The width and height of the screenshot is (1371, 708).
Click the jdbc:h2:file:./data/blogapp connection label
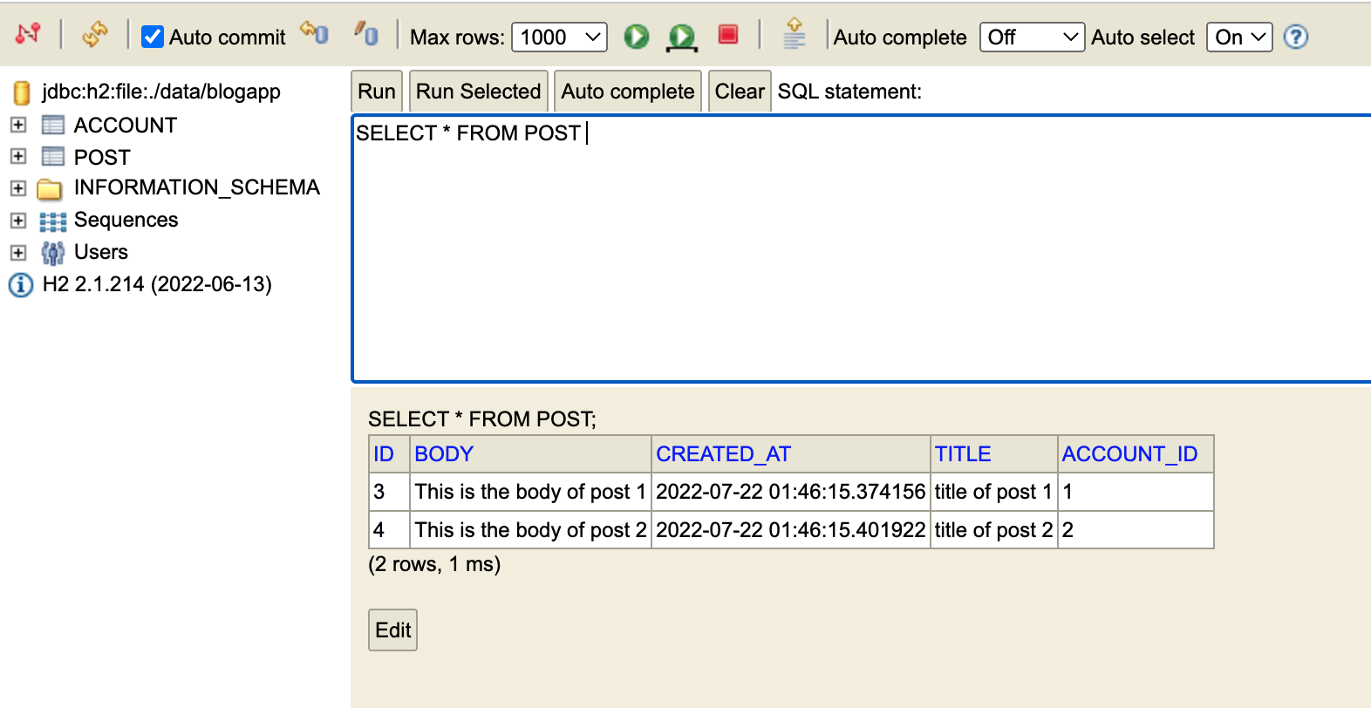161,92
